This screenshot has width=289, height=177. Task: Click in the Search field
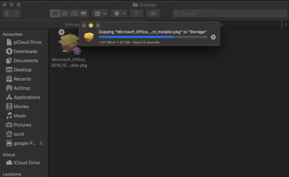coord(230,13)
